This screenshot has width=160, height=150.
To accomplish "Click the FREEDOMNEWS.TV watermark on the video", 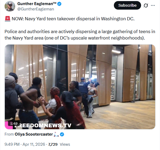I will pos(43,125).
